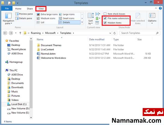Switch to List layout

(40, 22)
